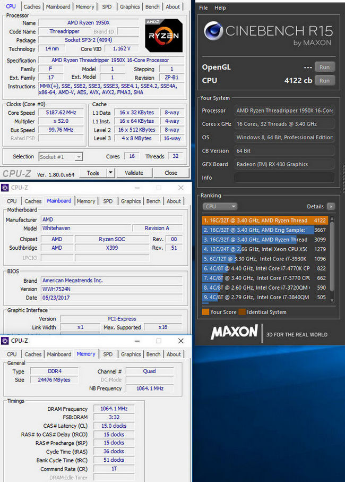Open the CPU ranking type dropdown

(x=220, y=206)
